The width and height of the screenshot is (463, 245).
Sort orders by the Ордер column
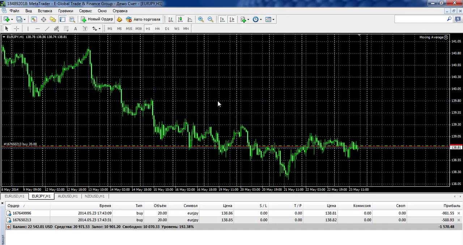[13, 206]
